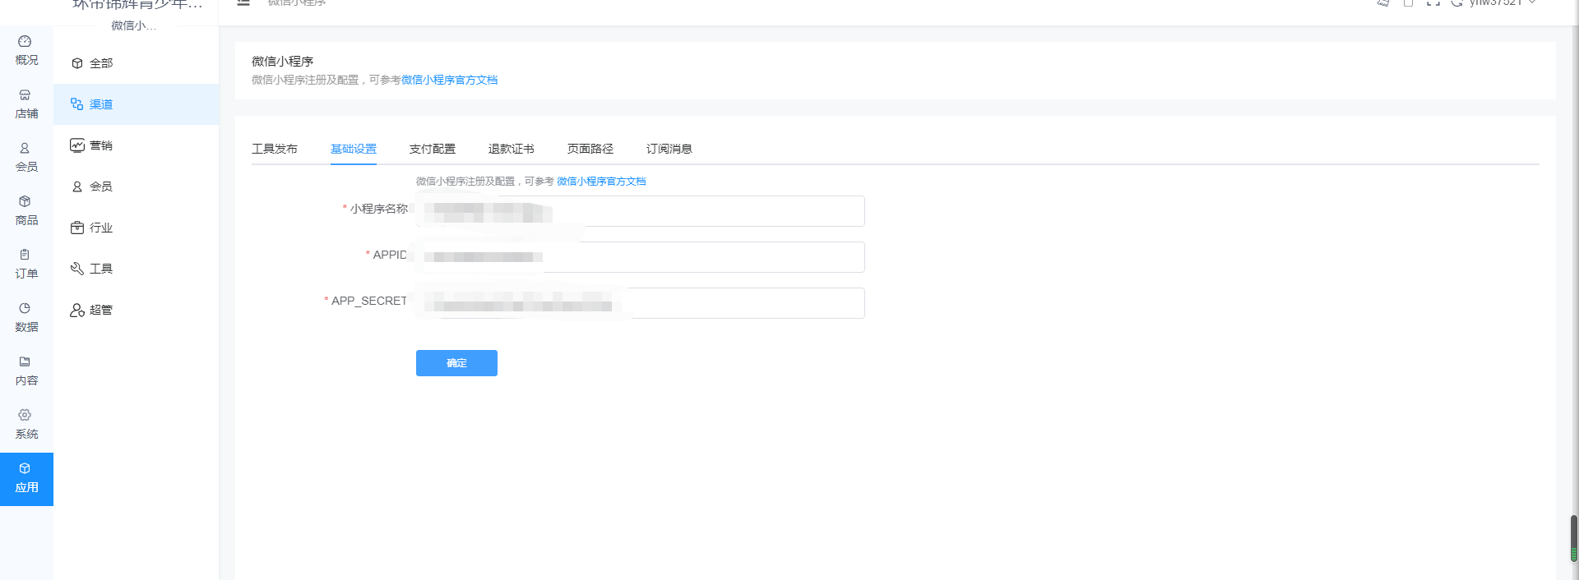The image size is (1579, 580).
Task: Open the 概况 overview section
Action: pos(26,50)
